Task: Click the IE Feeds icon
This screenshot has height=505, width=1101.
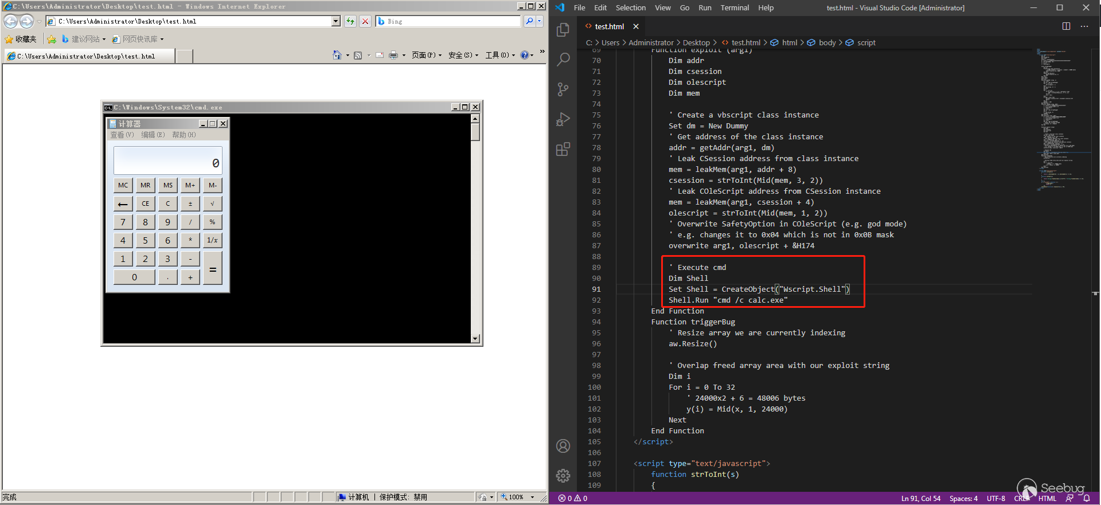Action: click(358, 55)
